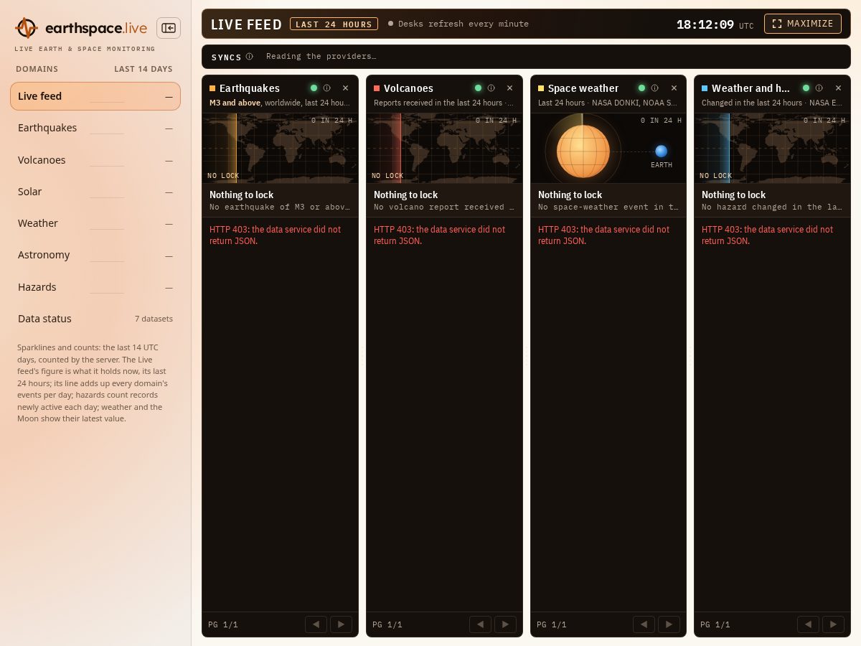
Task: Click the green status dot on Volcanoes
Action: [478, 88]
